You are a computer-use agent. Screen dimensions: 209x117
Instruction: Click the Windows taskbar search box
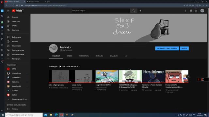pyautogui.click(x=24, y=115)
